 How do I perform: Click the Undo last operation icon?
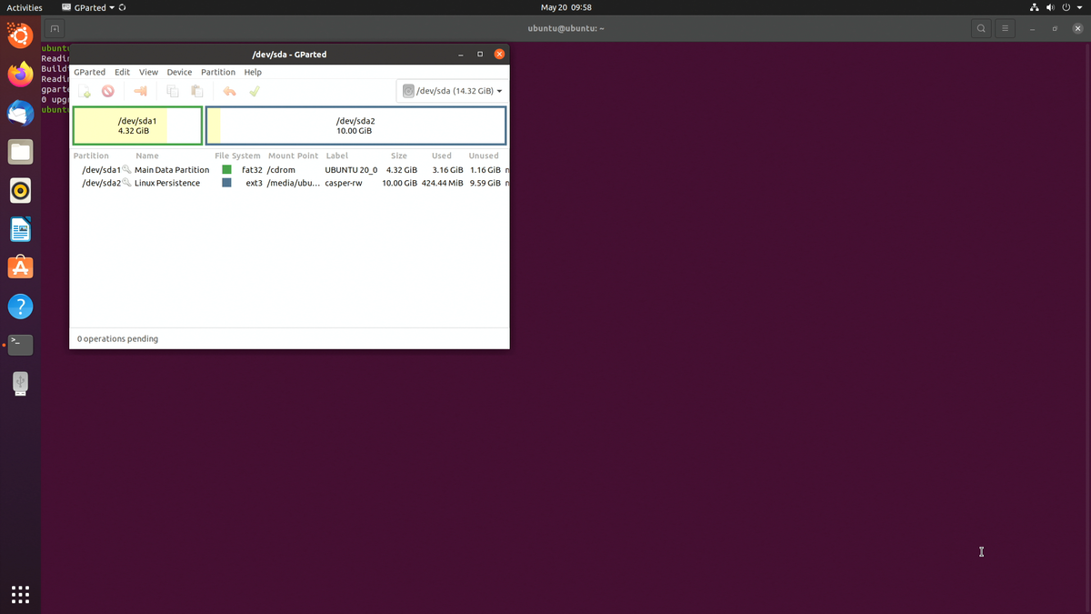229,91
